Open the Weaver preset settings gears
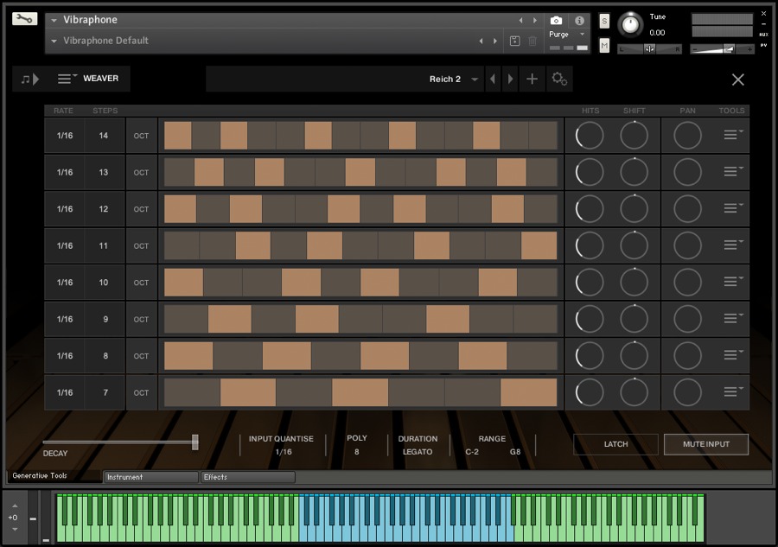The width and height of the screenshot is (778, 547). coord(559,79)
